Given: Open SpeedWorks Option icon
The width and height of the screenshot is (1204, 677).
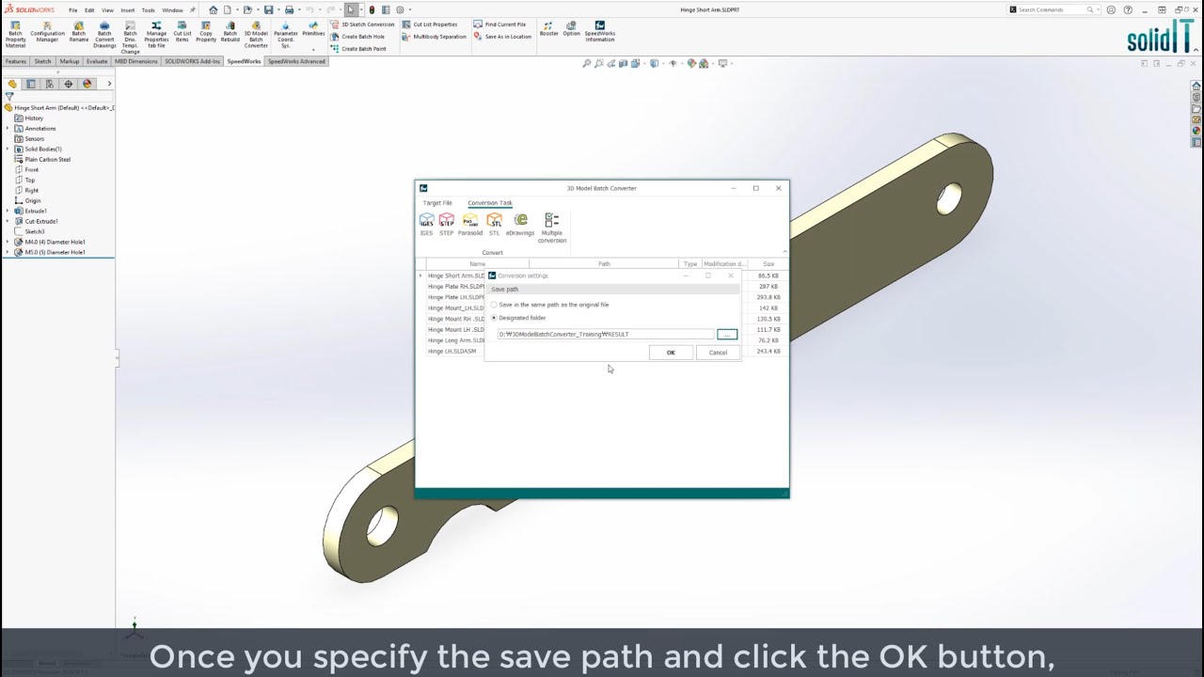Looking at the screenshot, I should click(571, 28).
